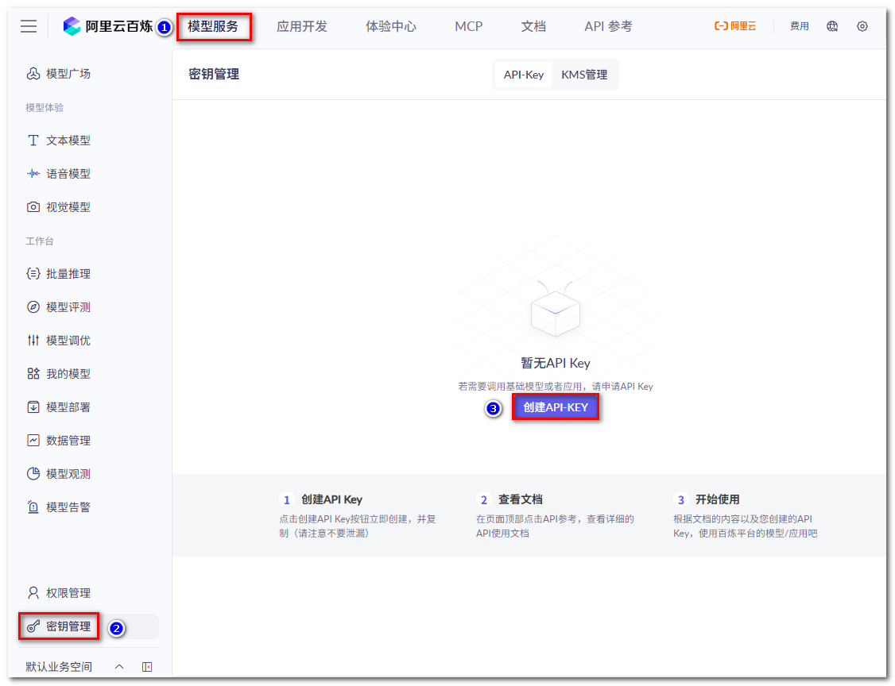Click the 创建API-KEY button
The width and height of the screenshot is (895, 686).
click(556, 407)
